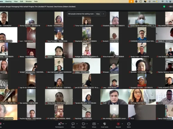Open the React heart menu

point(83,125)
